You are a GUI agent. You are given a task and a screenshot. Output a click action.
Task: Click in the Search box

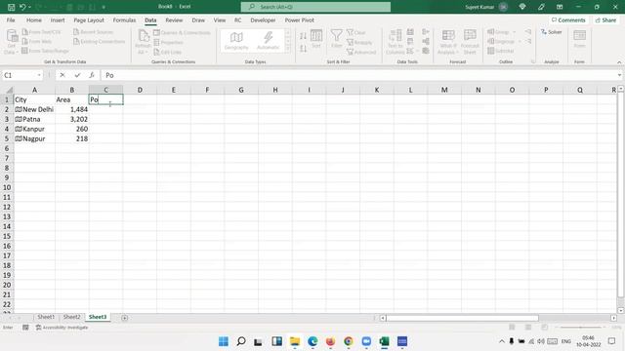pyautogui.click(x=315, y=7)
